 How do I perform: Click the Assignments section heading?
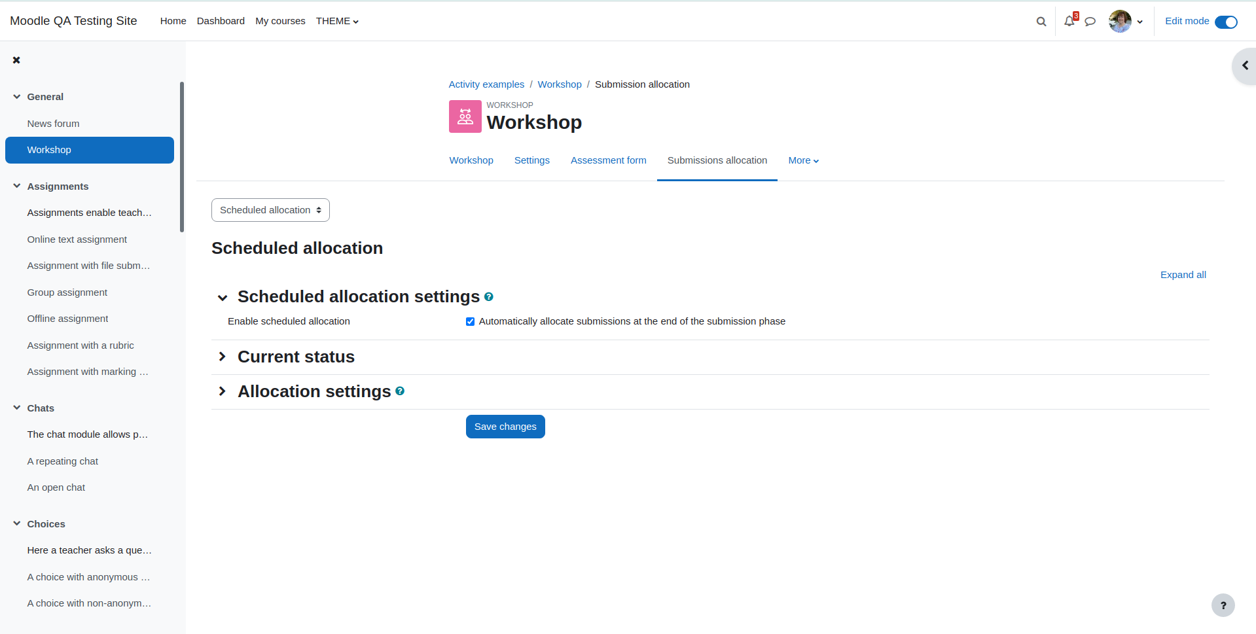(58, 186)
